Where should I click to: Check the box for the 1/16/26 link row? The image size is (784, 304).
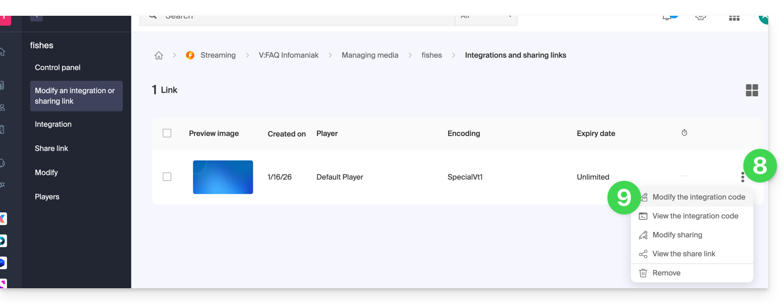[x=167, y=177]
